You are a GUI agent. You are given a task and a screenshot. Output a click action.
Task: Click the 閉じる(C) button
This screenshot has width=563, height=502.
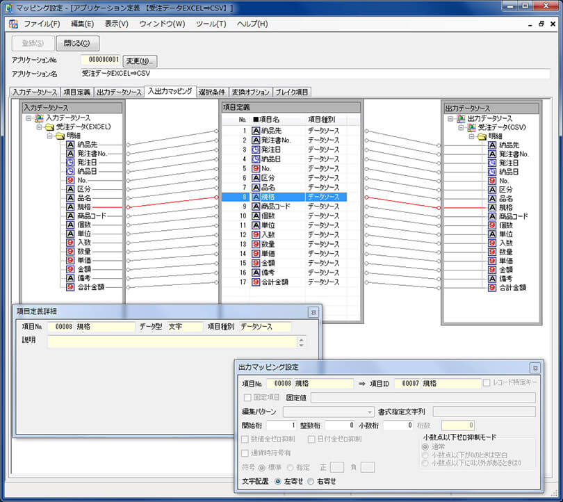(78, 43)
